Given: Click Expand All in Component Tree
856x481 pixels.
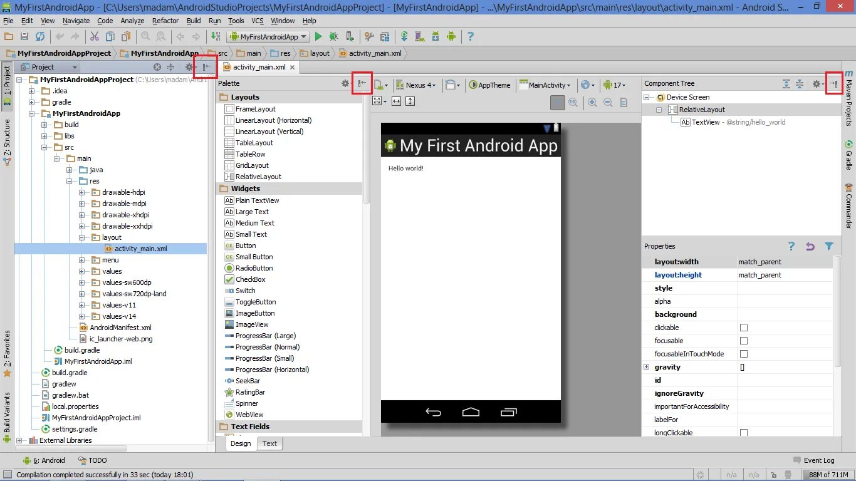Looking at the screenshot, I should (786, 83).
